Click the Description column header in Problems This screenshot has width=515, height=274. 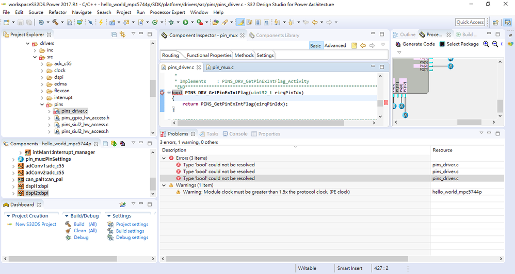point(295,150)
